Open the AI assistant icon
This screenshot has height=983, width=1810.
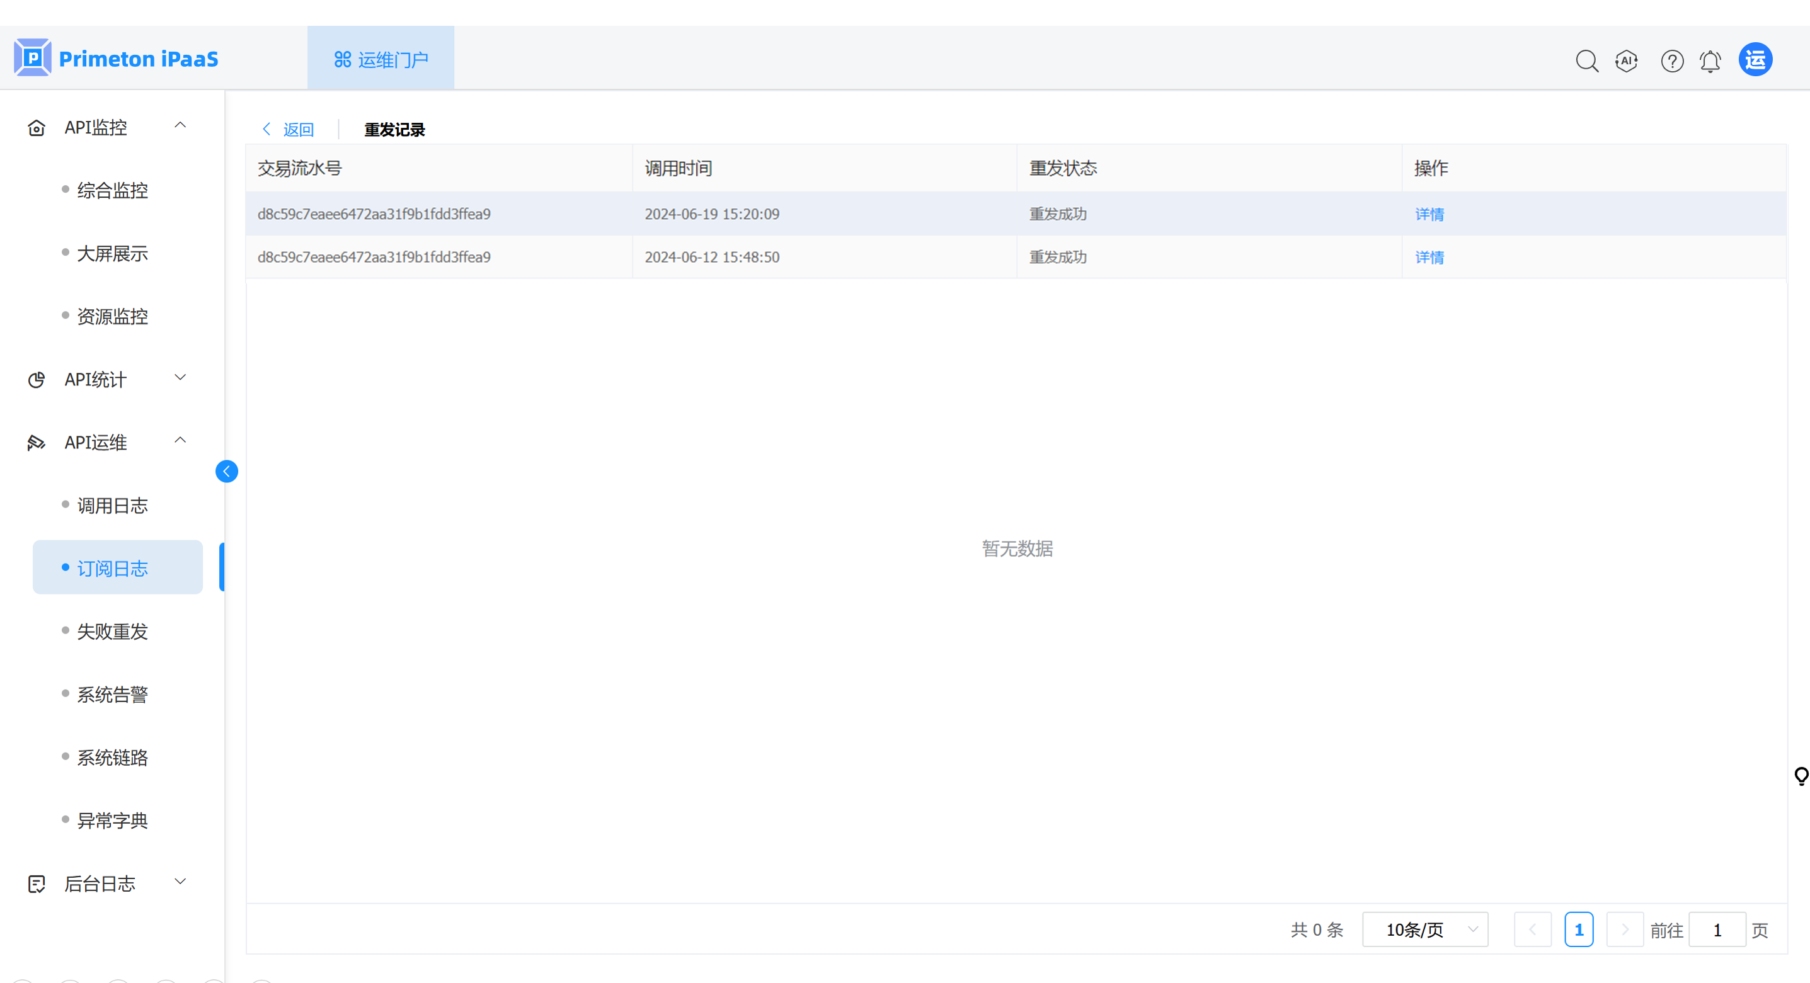[x=1627, y=61]
